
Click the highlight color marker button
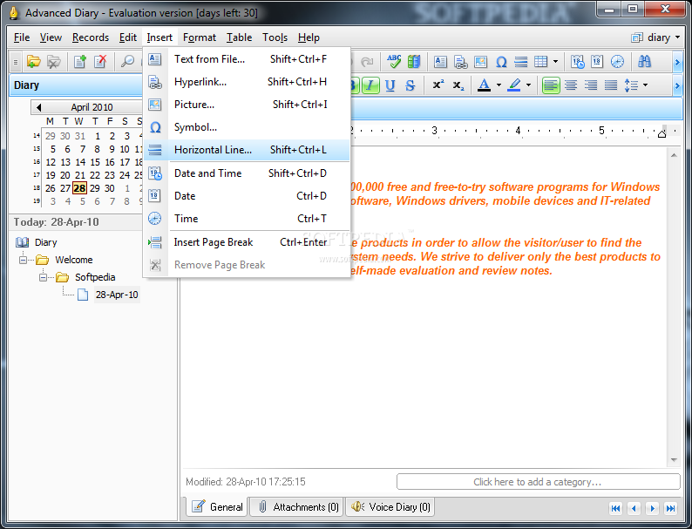coord(514,85)
